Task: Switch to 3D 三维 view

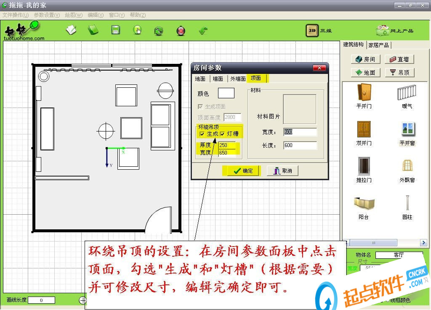Action: pos(319,30)
